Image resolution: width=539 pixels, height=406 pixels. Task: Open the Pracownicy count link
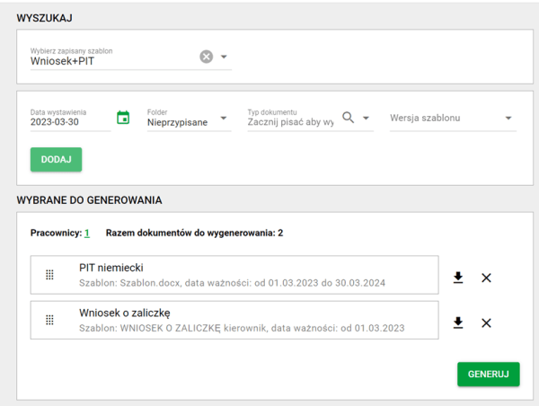point(87,233)
